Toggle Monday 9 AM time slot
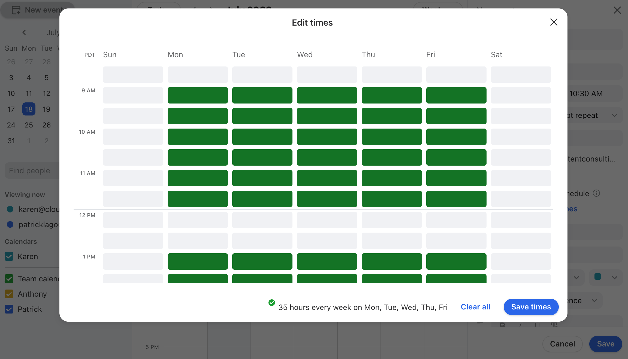 198,95
